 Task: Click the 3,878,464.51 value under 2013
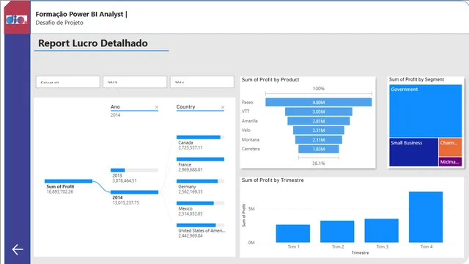pyautogui.click(x=125, y=181)
